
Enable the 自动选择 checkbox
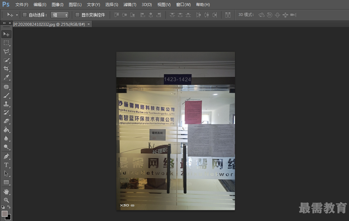tap(25, 15)
